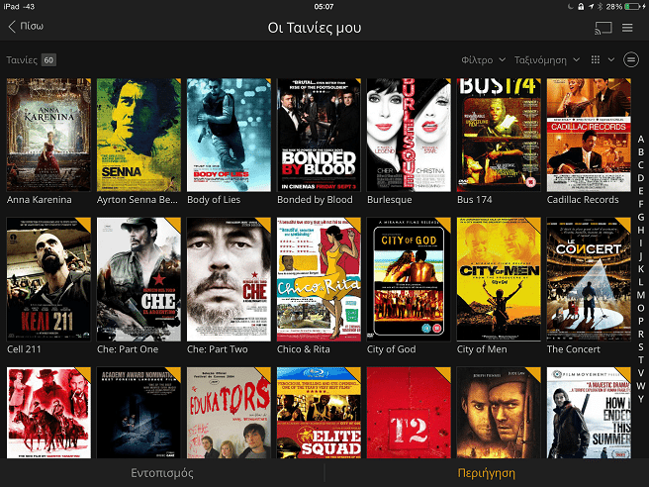The width and height of the screenshot is (649, 487).
Task: Click the 'Anna Karenina' title text
Action: point(40,200)
